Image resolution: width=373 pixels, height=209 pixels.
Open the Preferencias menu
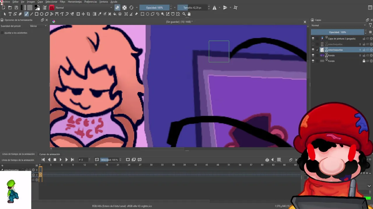click(x=91, y=2)
